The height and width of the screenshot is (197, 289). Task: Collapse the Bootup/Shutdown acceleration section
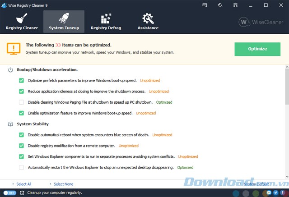[10, 70]
